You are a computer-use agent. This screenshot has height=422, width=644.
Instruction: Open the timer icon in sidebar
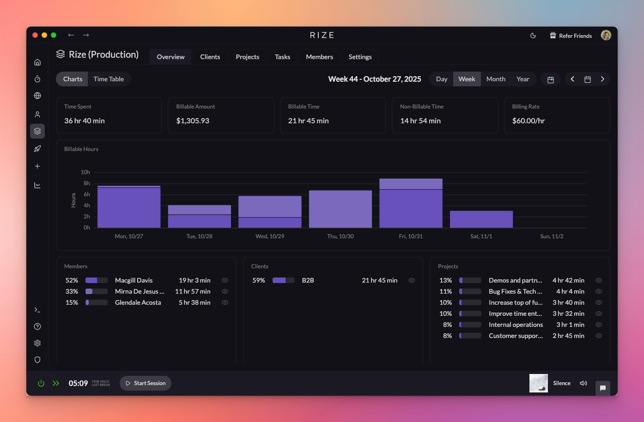[x=37, y=79]
